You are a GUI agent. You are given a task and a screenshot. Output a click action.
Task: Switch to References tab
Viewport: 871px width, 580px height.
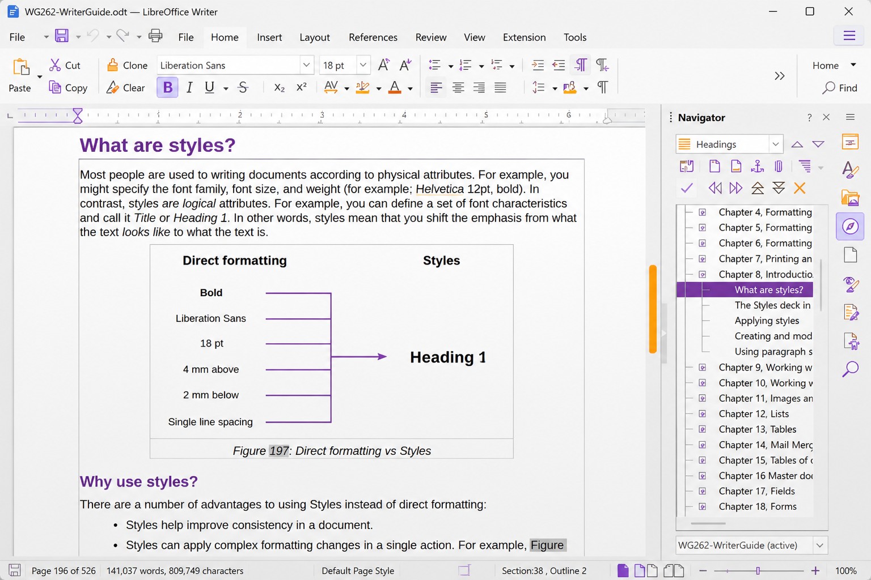(x=373, y=37)
